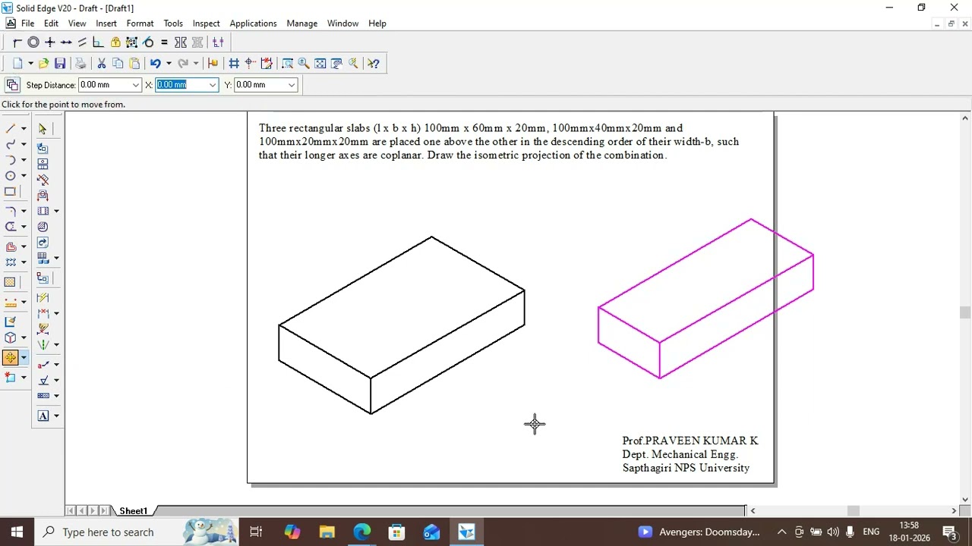The image size is (972, 546).
Task: Toggle the grid display icon
Action: tap(234, 64)
